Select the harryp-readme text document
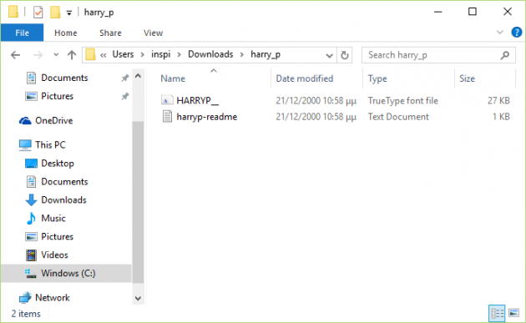The width and height of the screenshot is (526, 323). (207, 117)
